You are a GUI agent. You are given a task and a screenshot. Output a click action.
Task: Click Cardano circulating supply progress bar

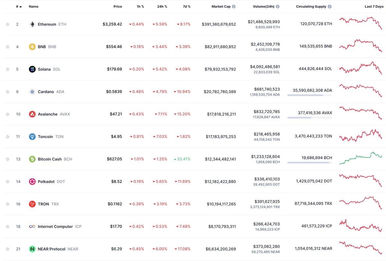click(x=310, y=95)
